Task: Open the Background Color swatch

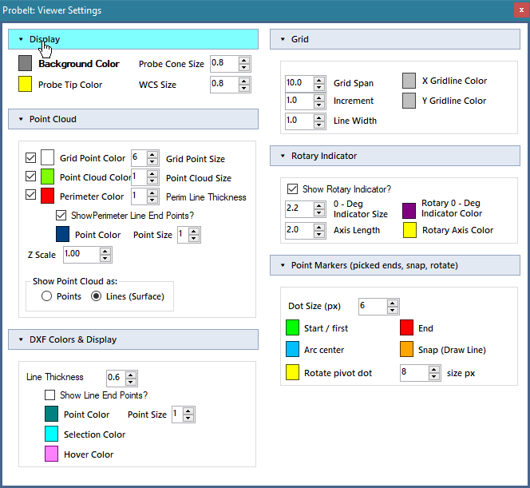Action: tap(25, 64)
